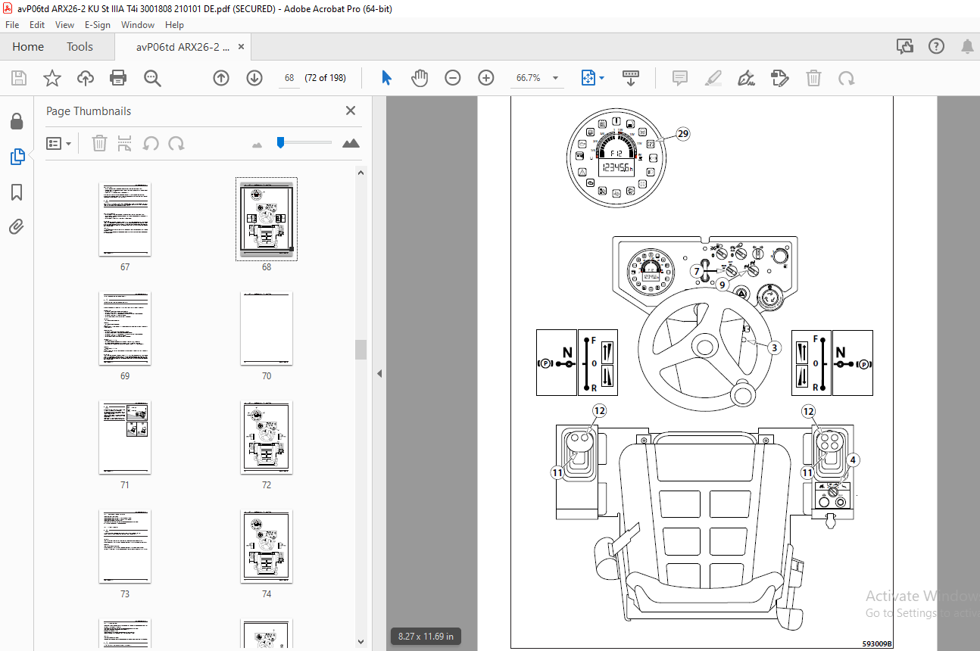This screenshot has height=651, width=980.
Task: Reduce thumbnail size with small mountain icon
Action: pos(257,144)
